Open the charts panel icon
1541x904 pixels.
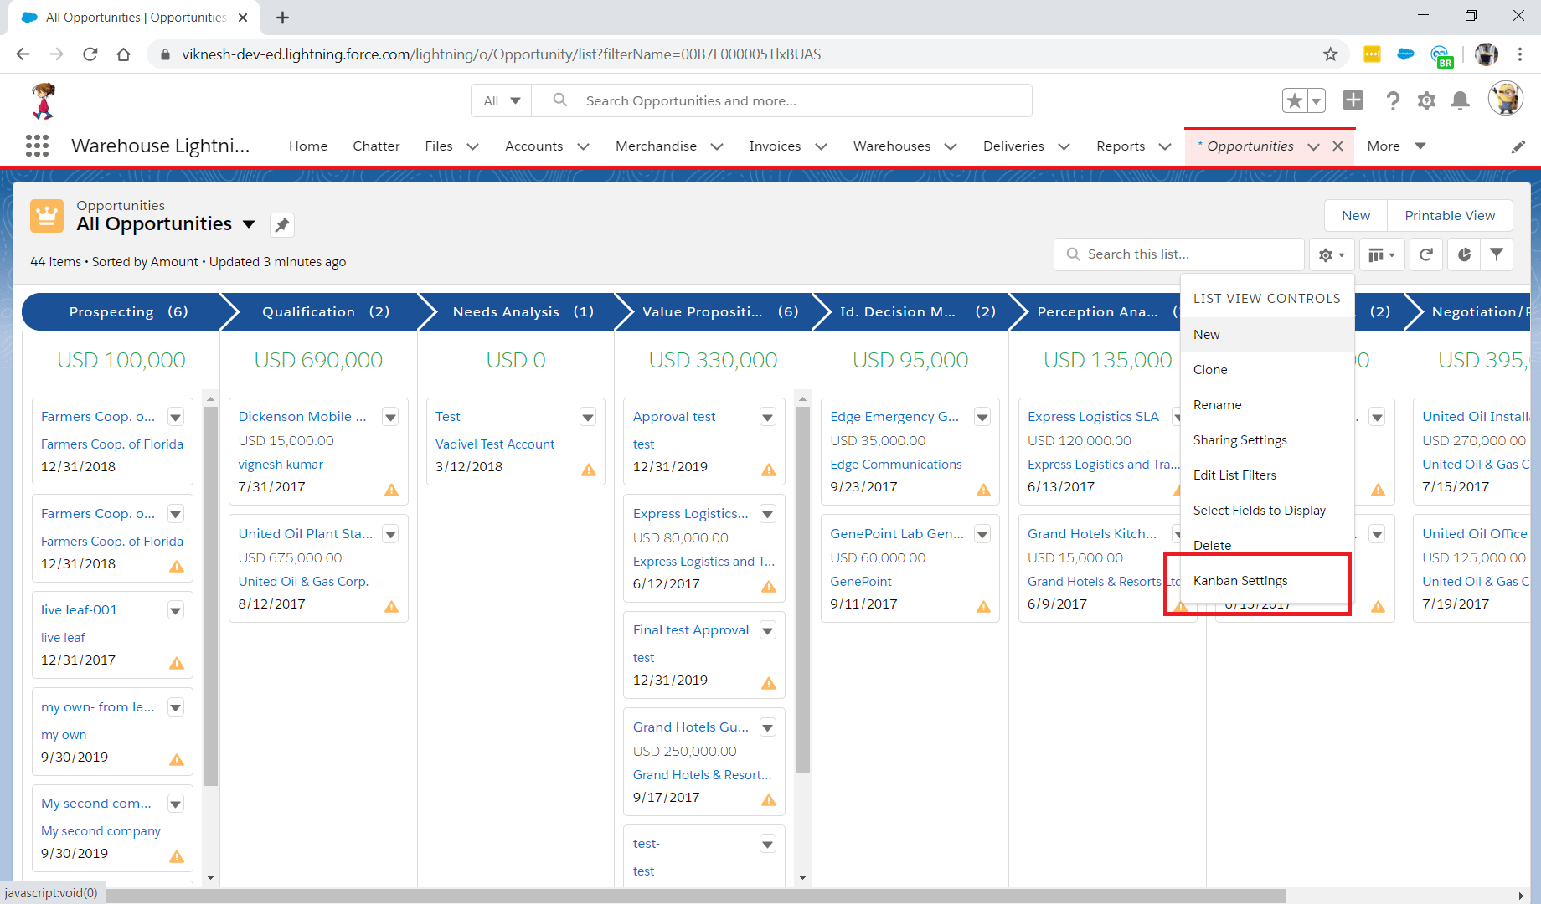[x=1463, y=254]
